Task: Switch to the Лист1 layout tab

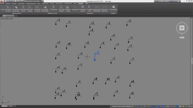Action: point(11,106)
